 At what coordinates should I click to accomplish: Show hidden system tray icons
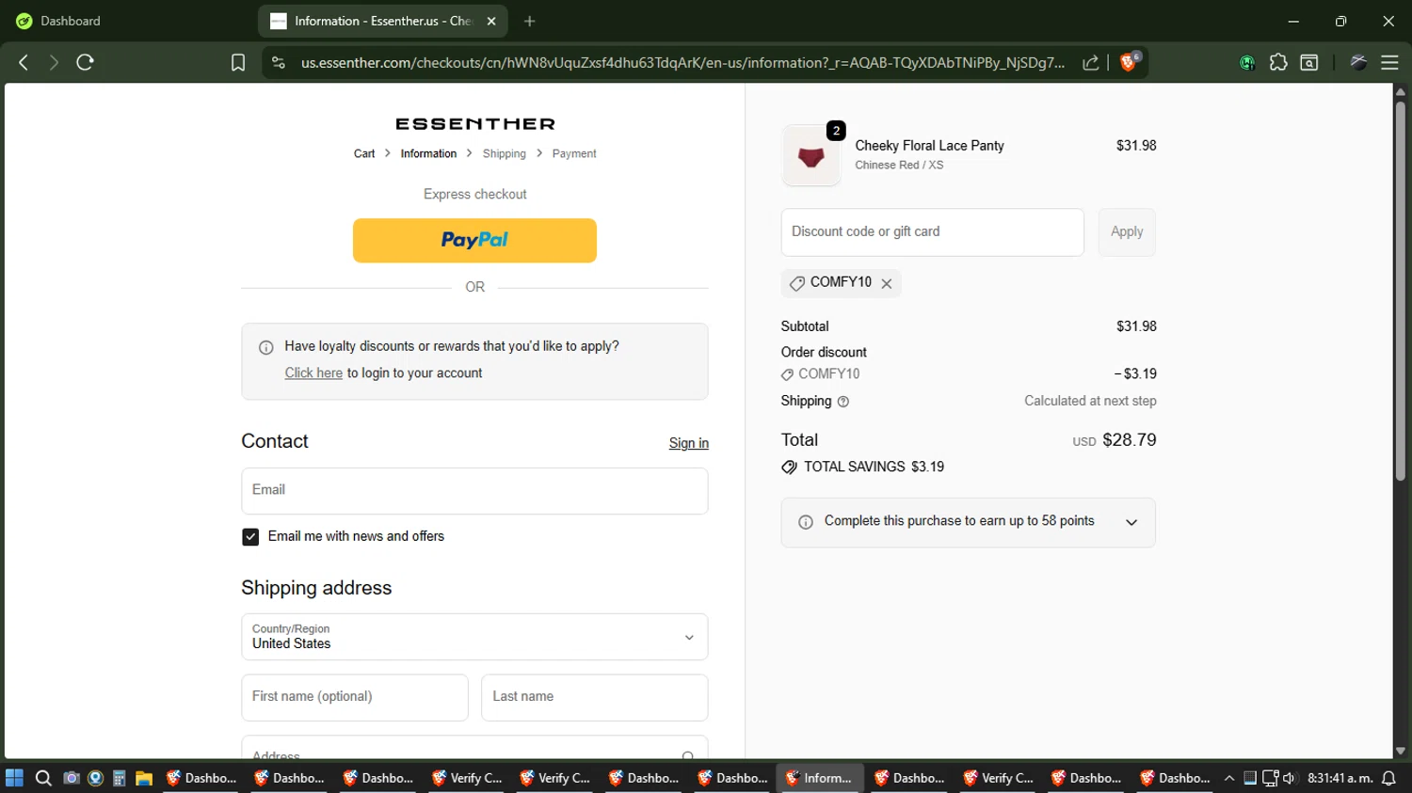tap(1229, 778)
